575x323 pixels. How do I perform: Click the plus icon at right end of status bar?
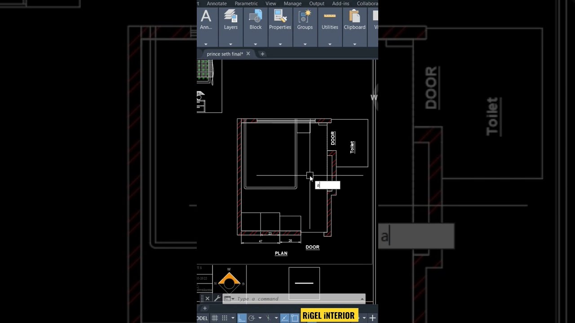click(x=372, y=318)
